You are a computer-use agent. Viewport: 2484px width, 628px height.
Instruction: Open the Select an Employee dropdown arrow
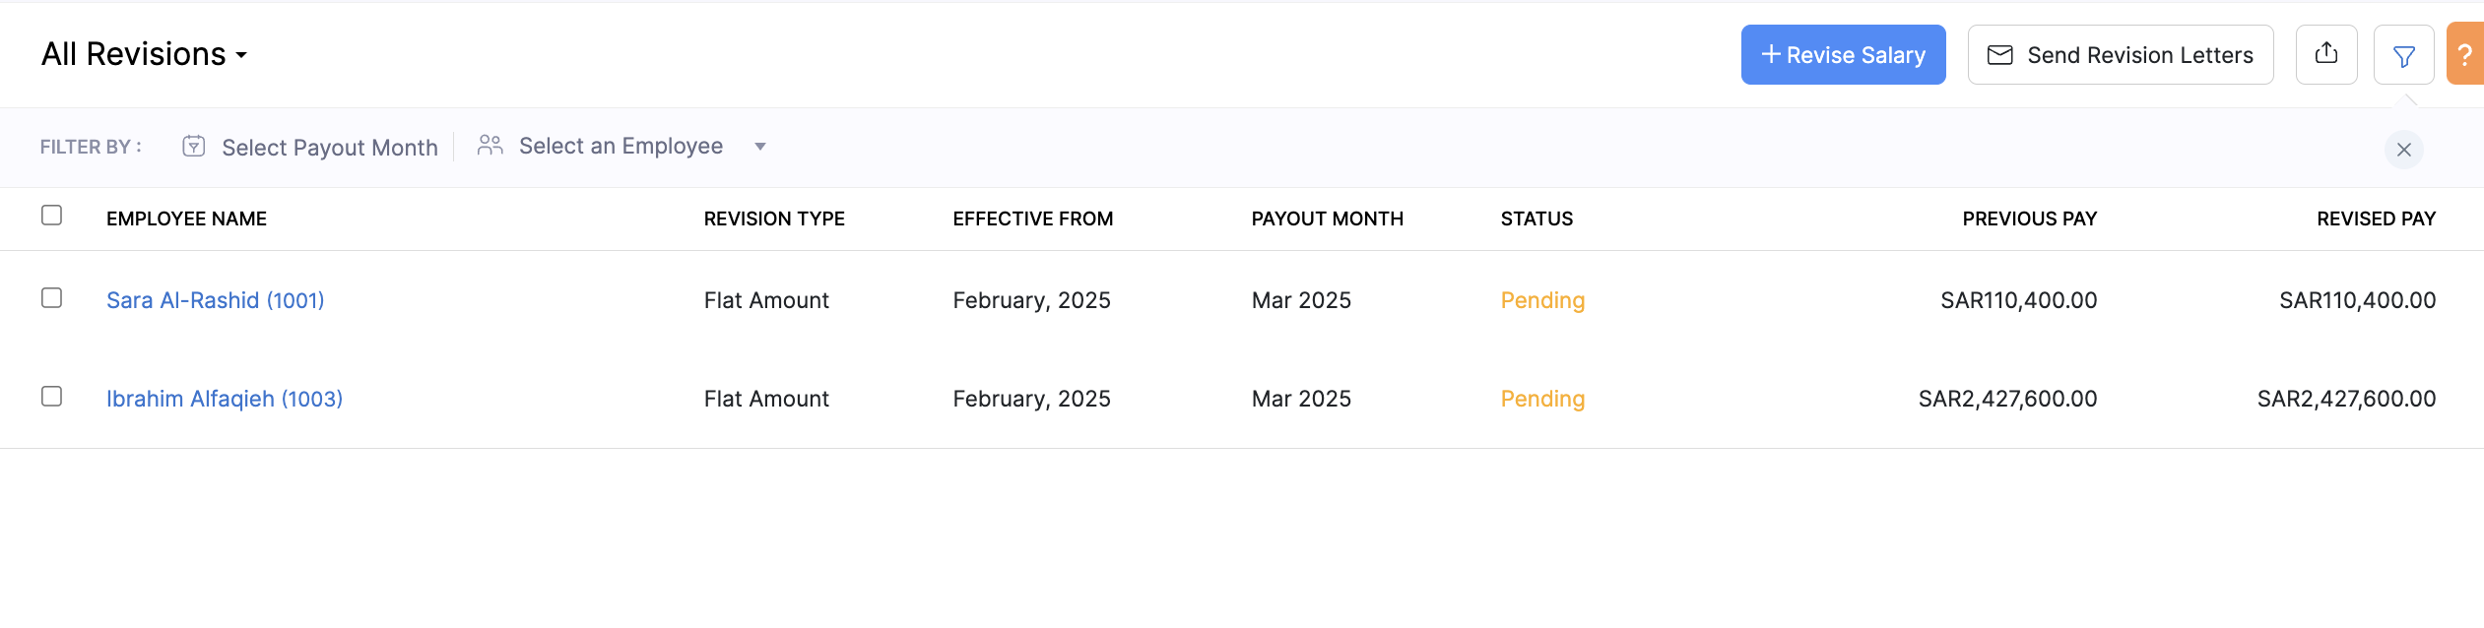pyautogui.click(x=759, y=147)
